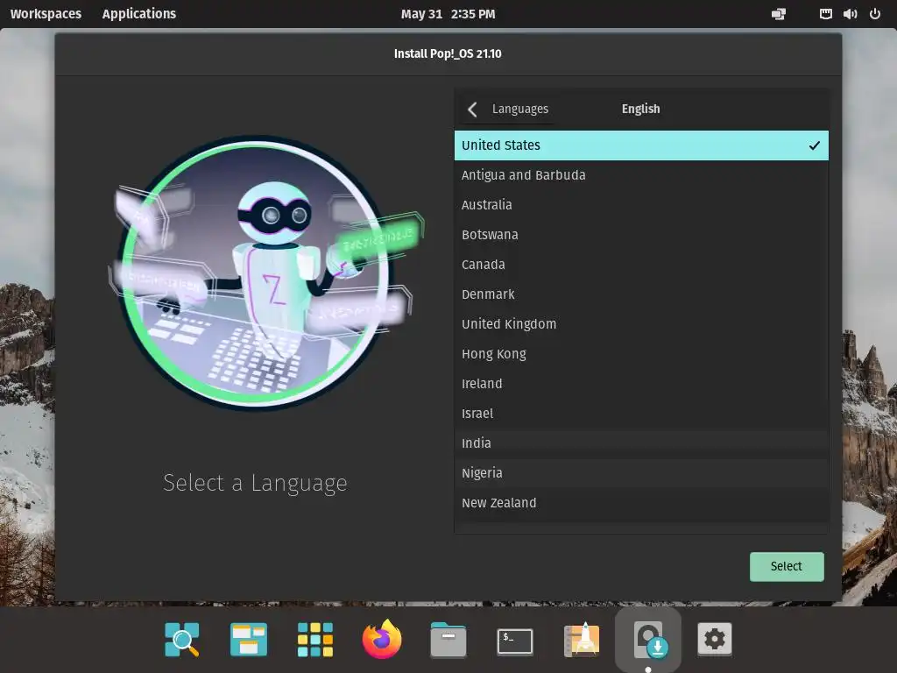Choose Antigua and Barbuda
Screen dimensions: 897x673
tap(641, 175)
